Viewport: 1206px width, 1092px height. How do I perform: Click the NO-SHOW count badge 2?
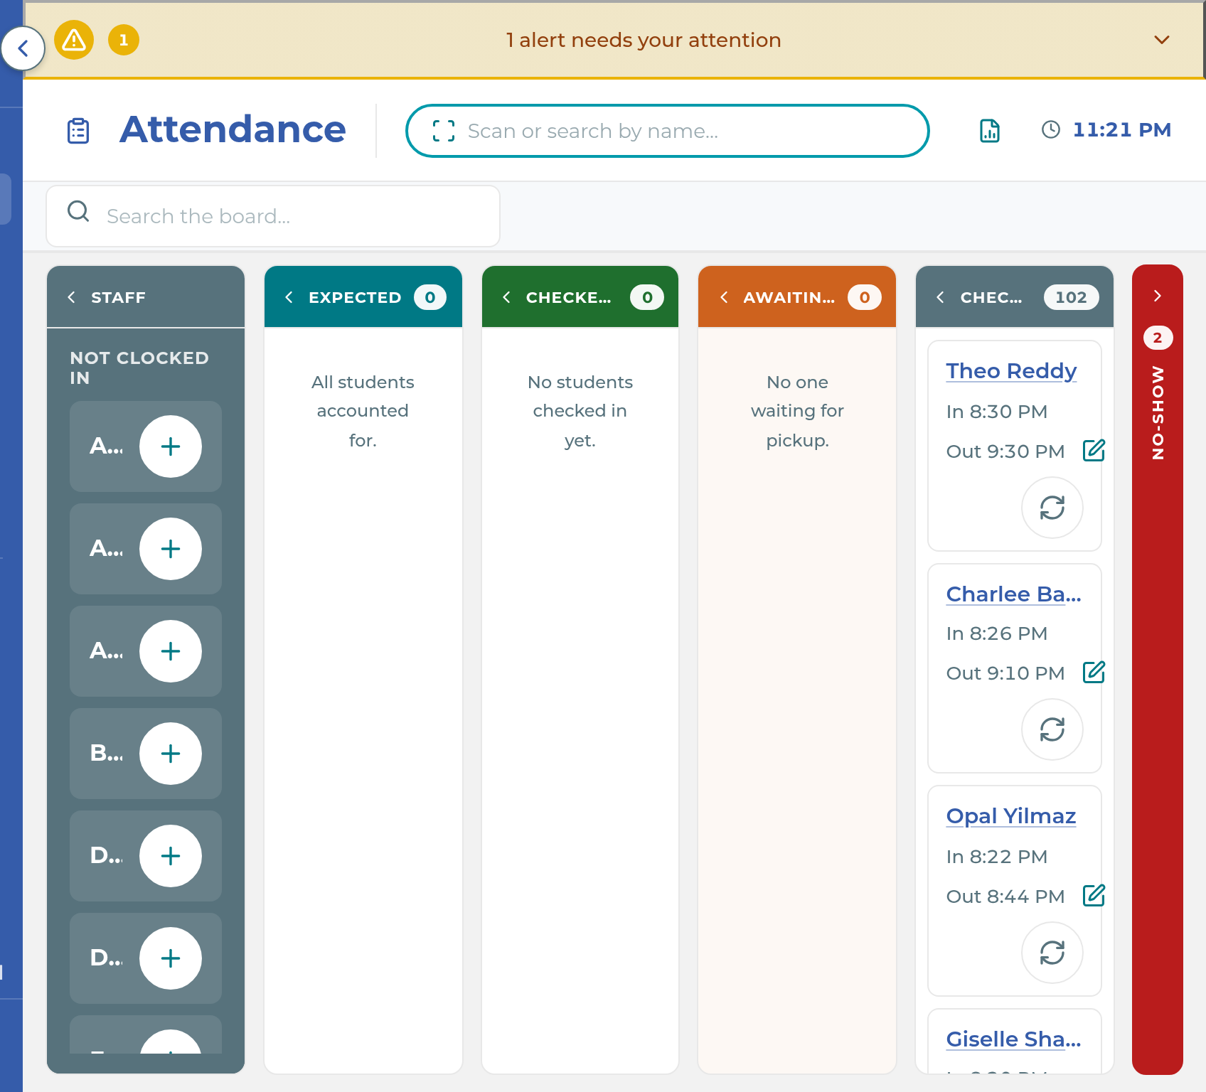(1158, 338)
